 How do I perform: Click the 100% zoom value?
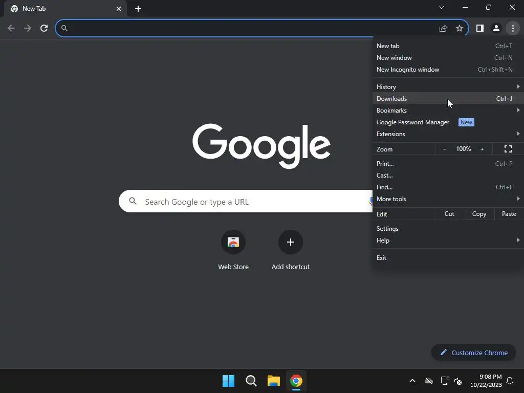(464, 149)
